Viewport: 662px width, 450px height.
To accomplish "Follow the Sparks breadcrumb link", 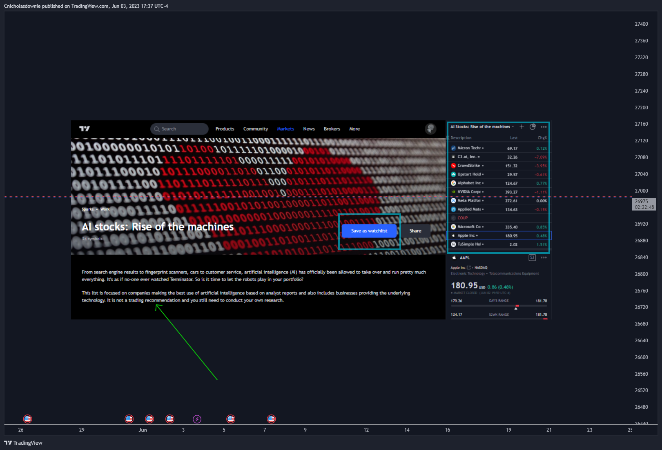I will click(87, 209).
